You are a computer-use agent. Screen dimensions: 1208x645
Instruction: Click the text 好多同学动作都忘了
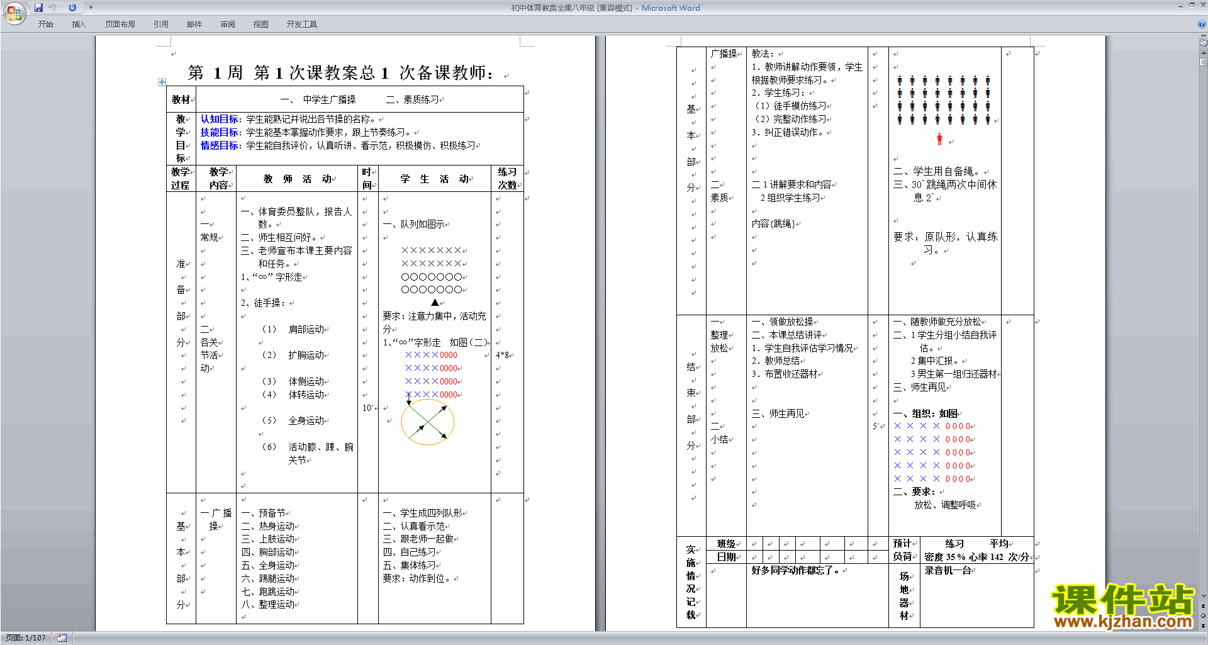click(x=795, y=570)
